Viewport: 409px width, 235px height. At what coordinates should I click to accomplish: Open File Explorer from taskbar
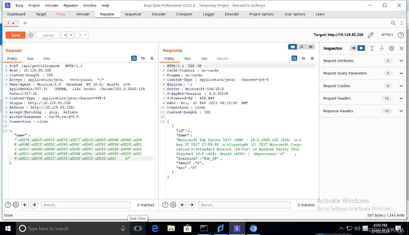[171, 228]
